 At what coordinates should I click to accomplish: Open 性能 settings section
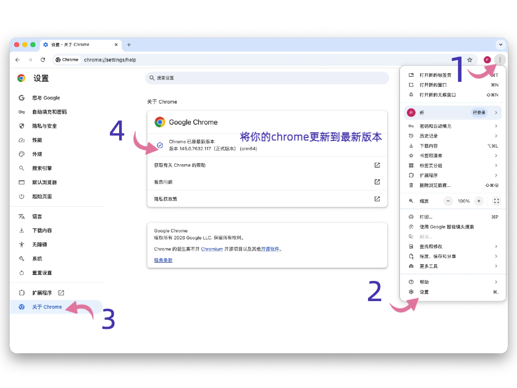(37, 140)
